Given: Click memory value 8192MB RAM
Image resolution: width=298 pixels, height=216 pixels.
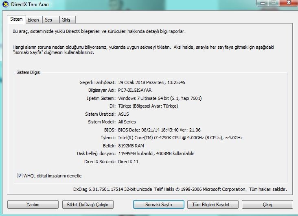Looking at the screenshot, I should coord(131,146).
